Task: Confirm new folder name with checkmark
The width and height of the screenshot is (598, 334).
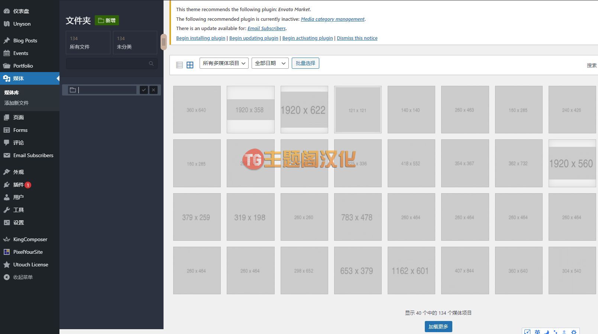Action: click(x=144, y=90)
